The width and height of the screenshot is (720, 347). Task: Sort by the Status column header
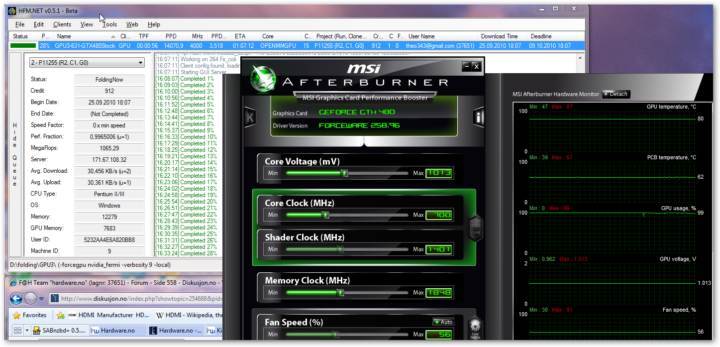(24, 36)
